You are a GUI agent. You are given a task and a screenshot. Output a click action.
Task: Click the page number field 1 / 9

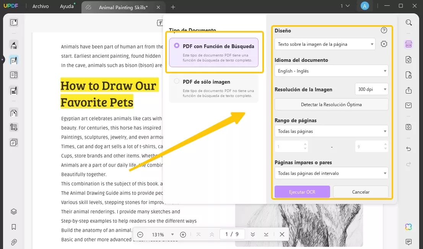point(232,234)
